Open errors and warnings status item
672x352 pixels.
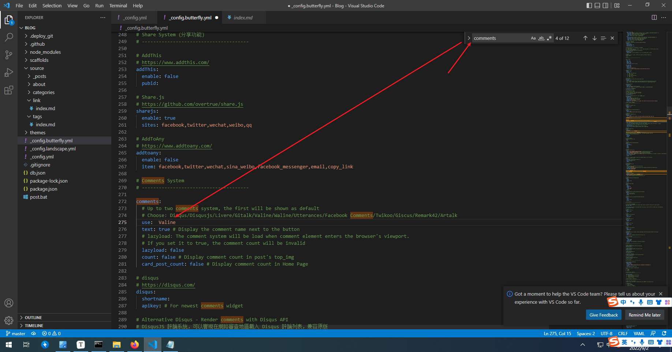click(51, 333)
